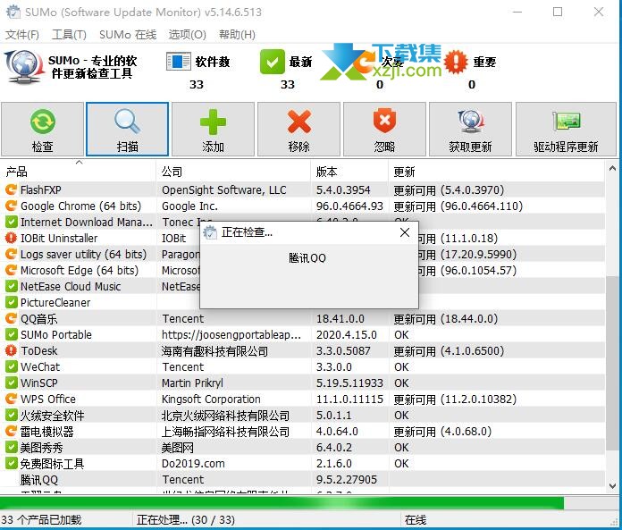This screenshot has height=530, width=622.
Task: Click Do2019.com company cell
Action: [x=193, y=463]
